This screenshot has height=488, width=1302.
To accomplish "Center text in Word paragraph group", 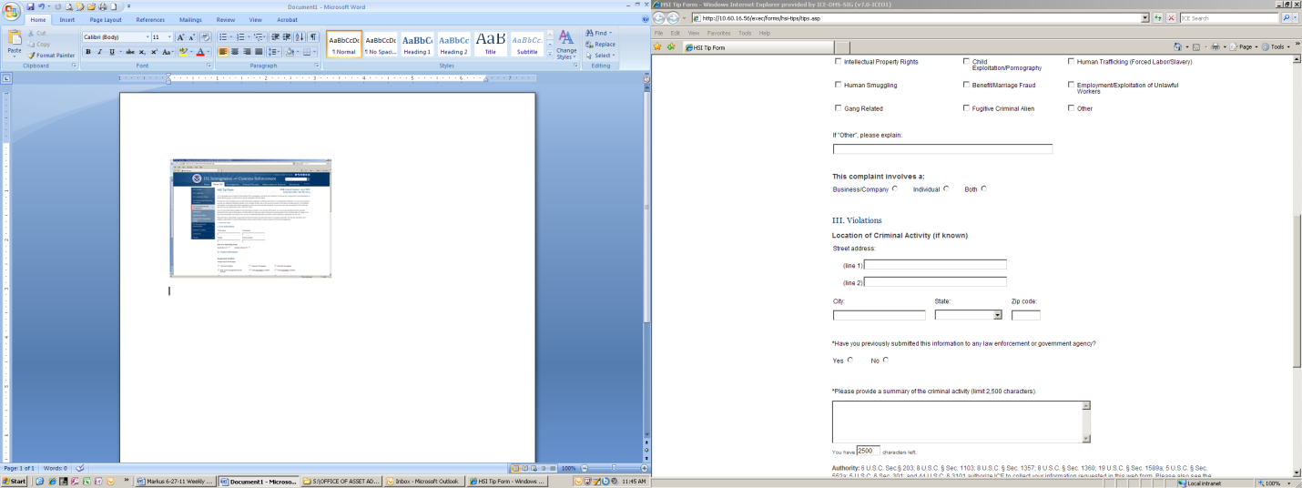I will click(x=235, y=52).
